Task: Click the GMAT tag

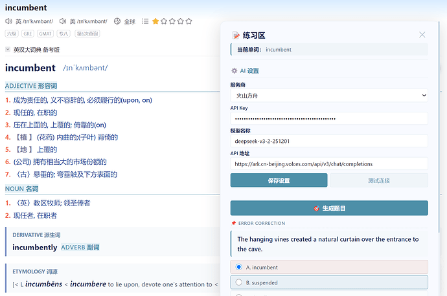Action: pyautogui.click(x=45, y=34)
